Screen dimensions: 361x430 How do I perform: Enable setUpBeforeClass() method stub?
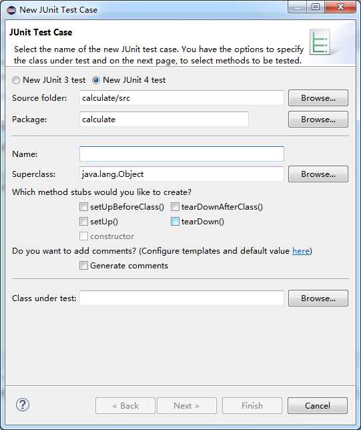point(83,206)
